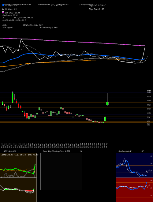
Task: Click the blue-background Stochastics chart
Action: 134,165
